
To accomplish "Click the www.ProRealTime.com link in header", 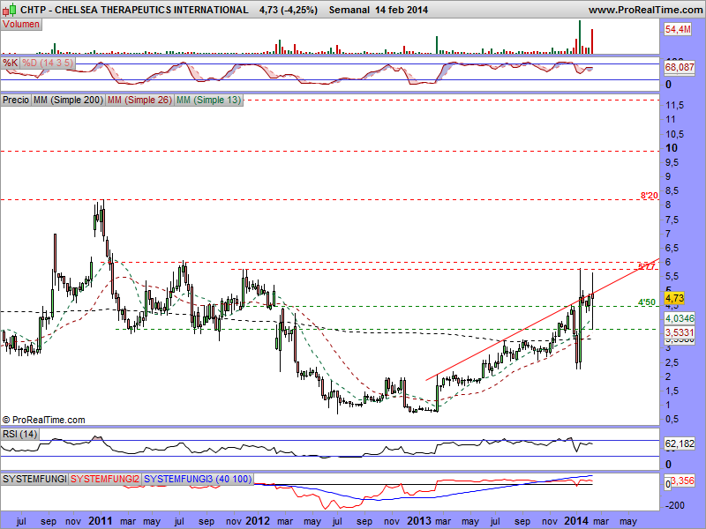I will pyautogui.click(x=646, y=10).
